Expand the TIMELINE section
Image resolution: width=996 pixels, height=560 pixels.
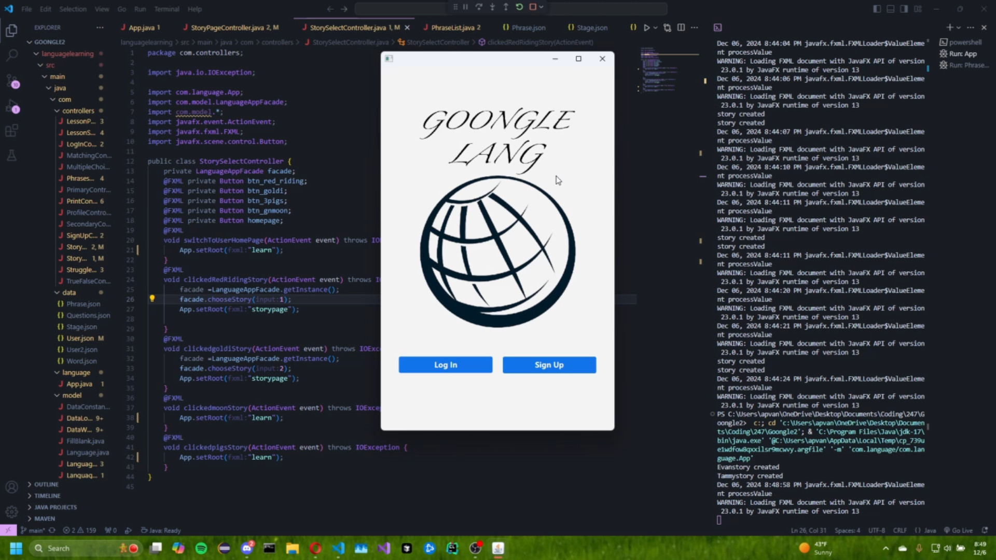point(47,496)
